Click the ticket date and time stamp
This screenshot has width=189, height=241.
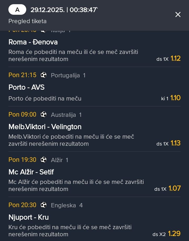pyautogui.click(x=64, y=10)
